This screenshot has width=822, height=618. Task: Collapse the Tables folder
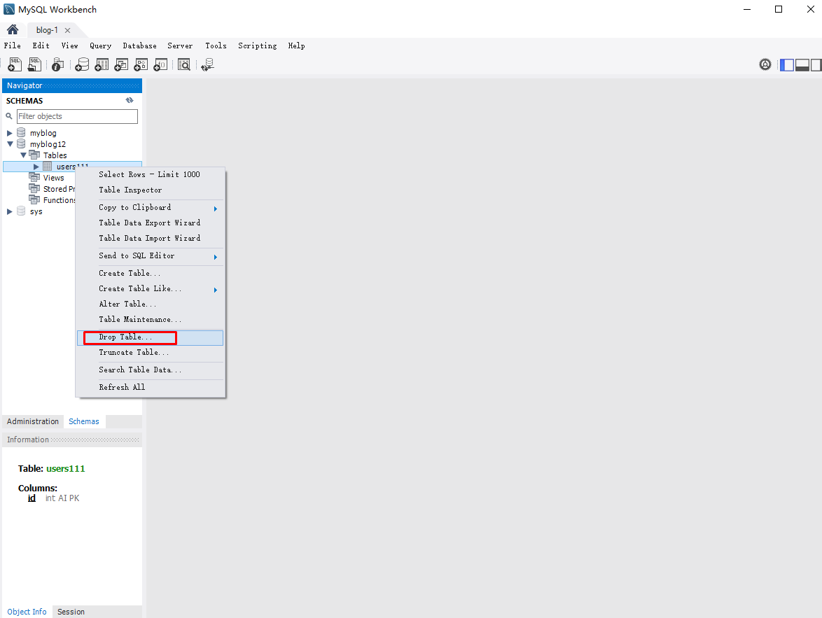(x=23, y=155)
